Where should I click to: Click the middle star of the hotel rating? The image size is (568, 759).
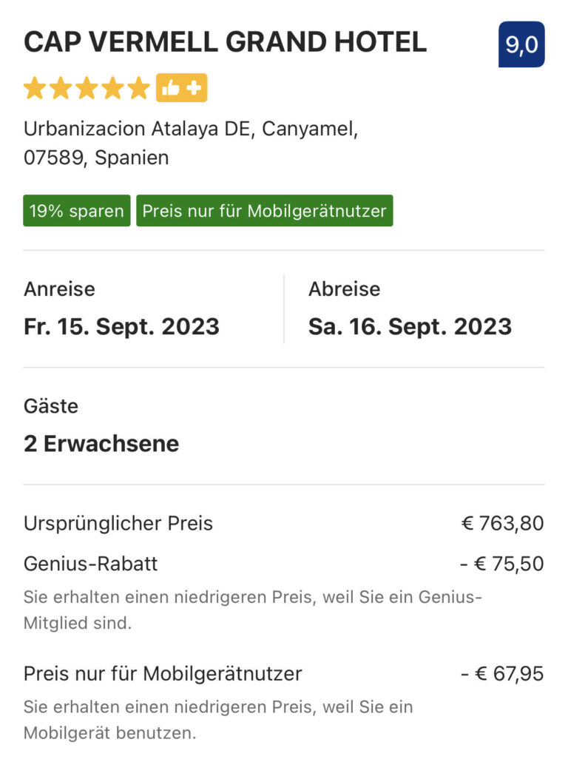click(x=86, y=87)
